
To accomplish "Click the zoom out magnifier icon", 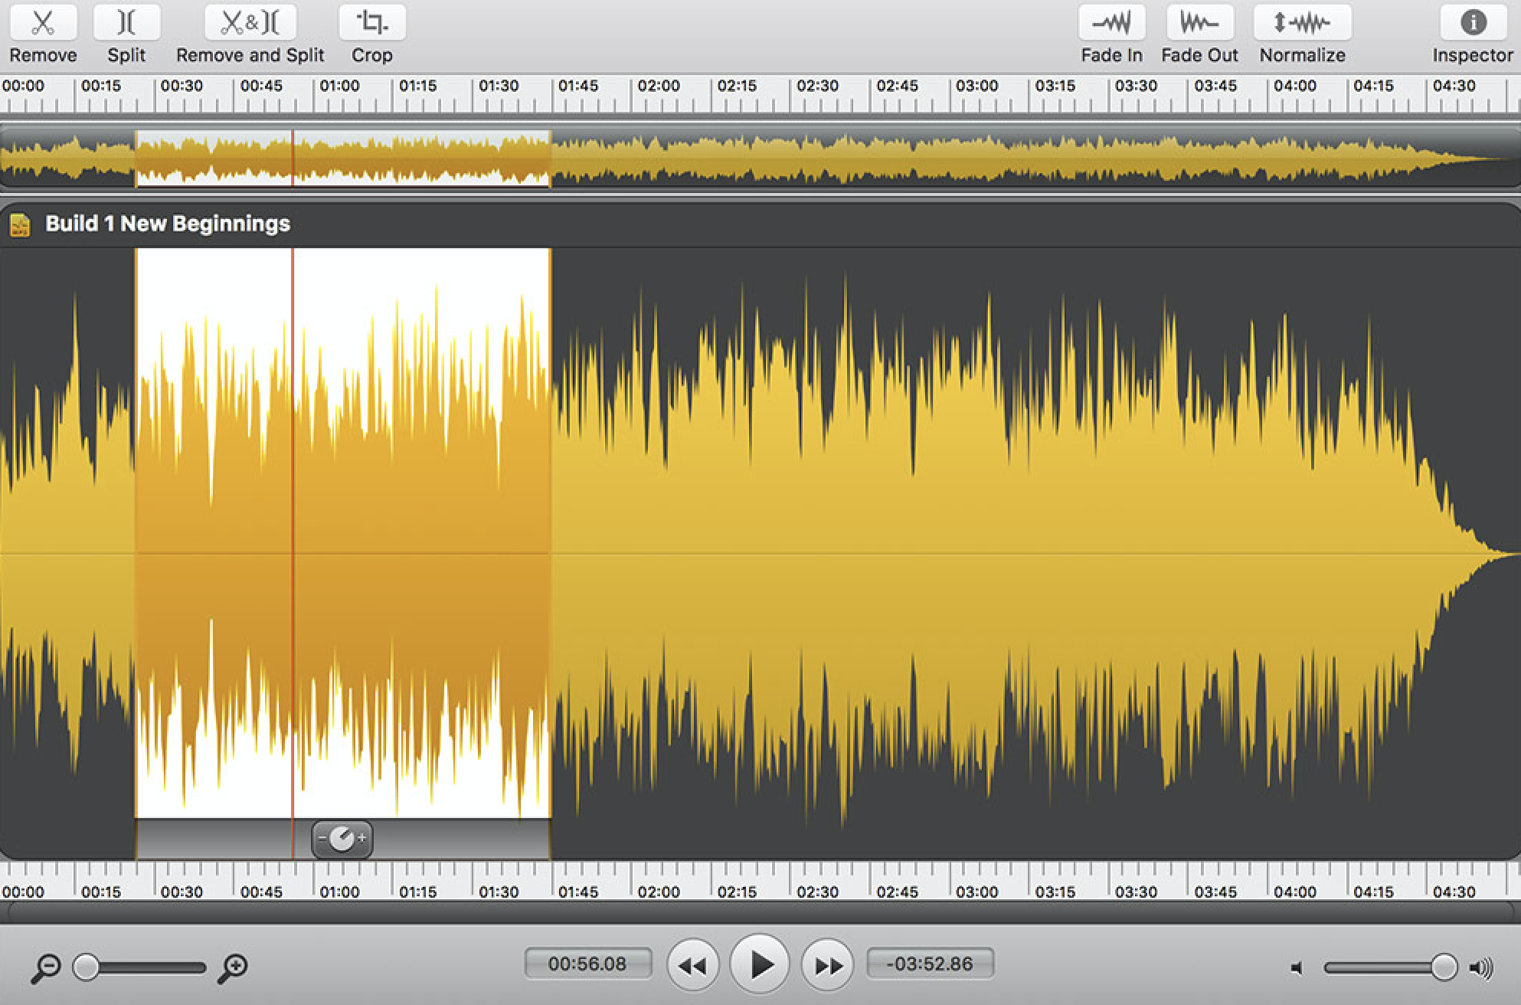I will tap(45, 968).
